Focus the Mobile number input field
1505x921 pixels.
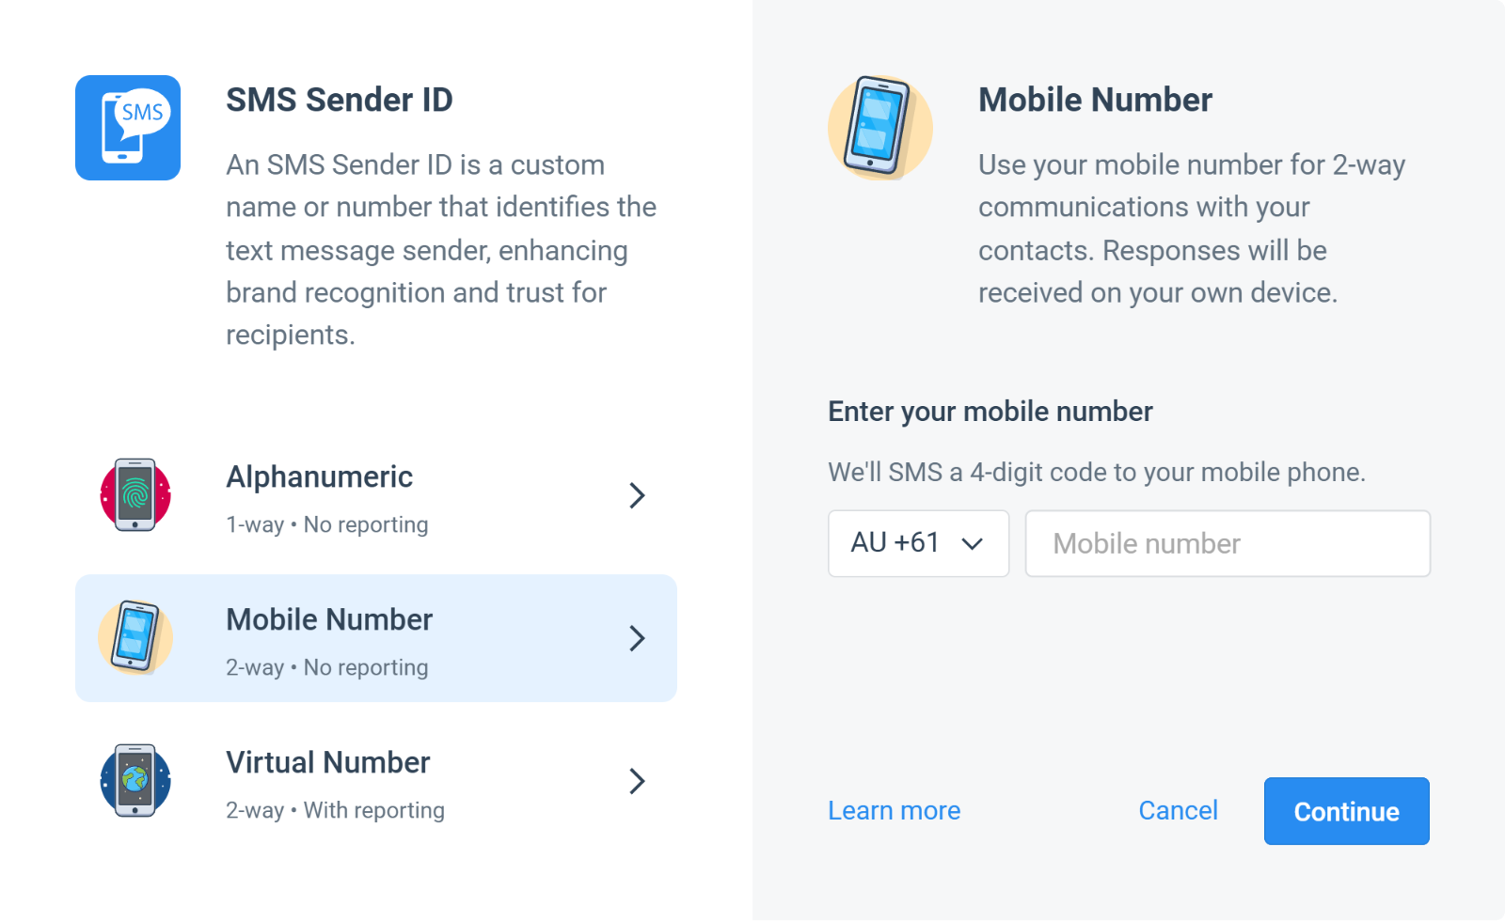[1228, 543]
